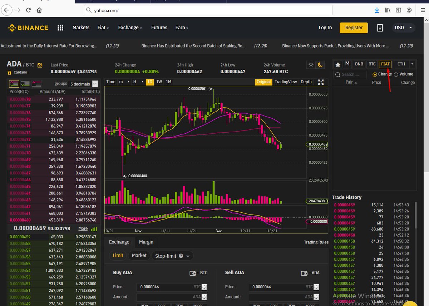The width and height of the screenshot is (429, 306).
Task: Click the download app icon beside Register
Action: [x=380, y=28]
